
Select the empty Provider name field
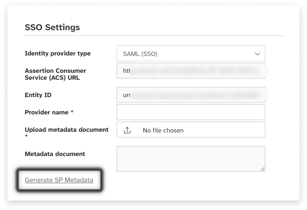click(190, 112)
